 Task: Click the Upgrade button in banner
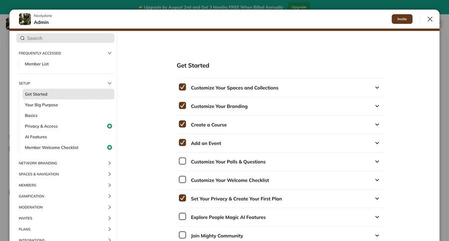[299, 7]
